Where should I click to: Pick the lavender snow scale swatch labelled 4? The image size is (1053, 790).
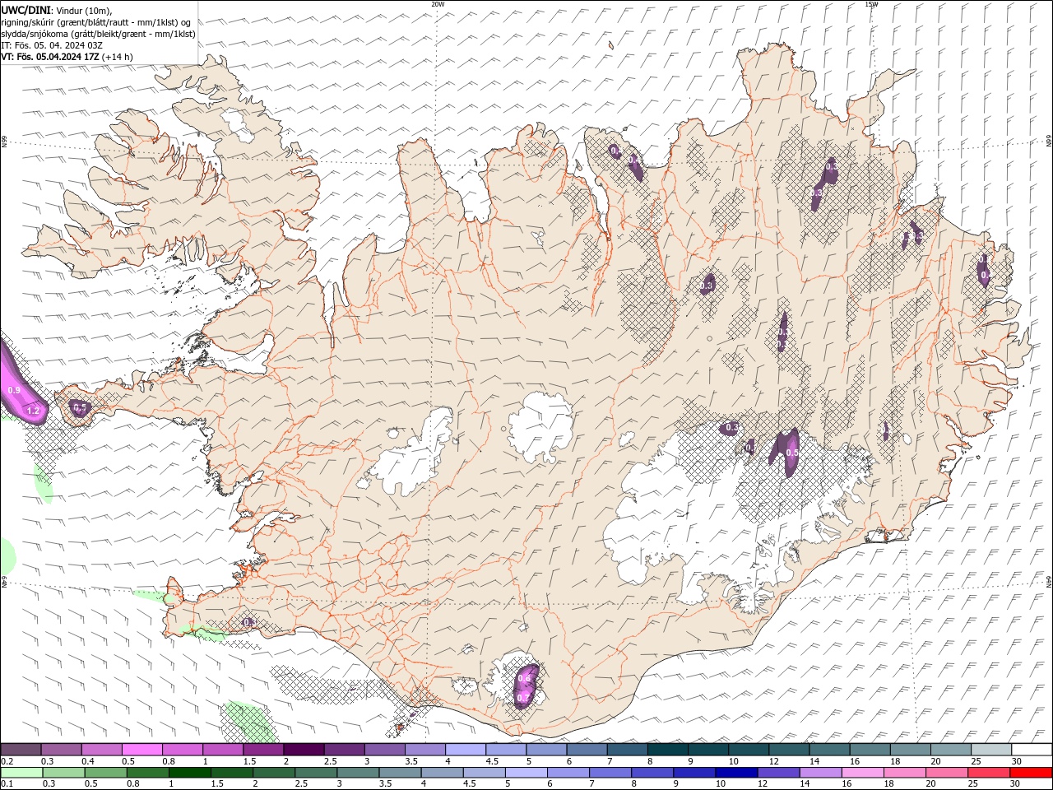[x=466, y=750]
